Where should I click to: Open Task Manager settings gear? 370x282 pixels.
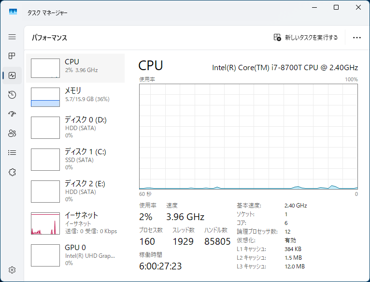(x=12, y=269)
